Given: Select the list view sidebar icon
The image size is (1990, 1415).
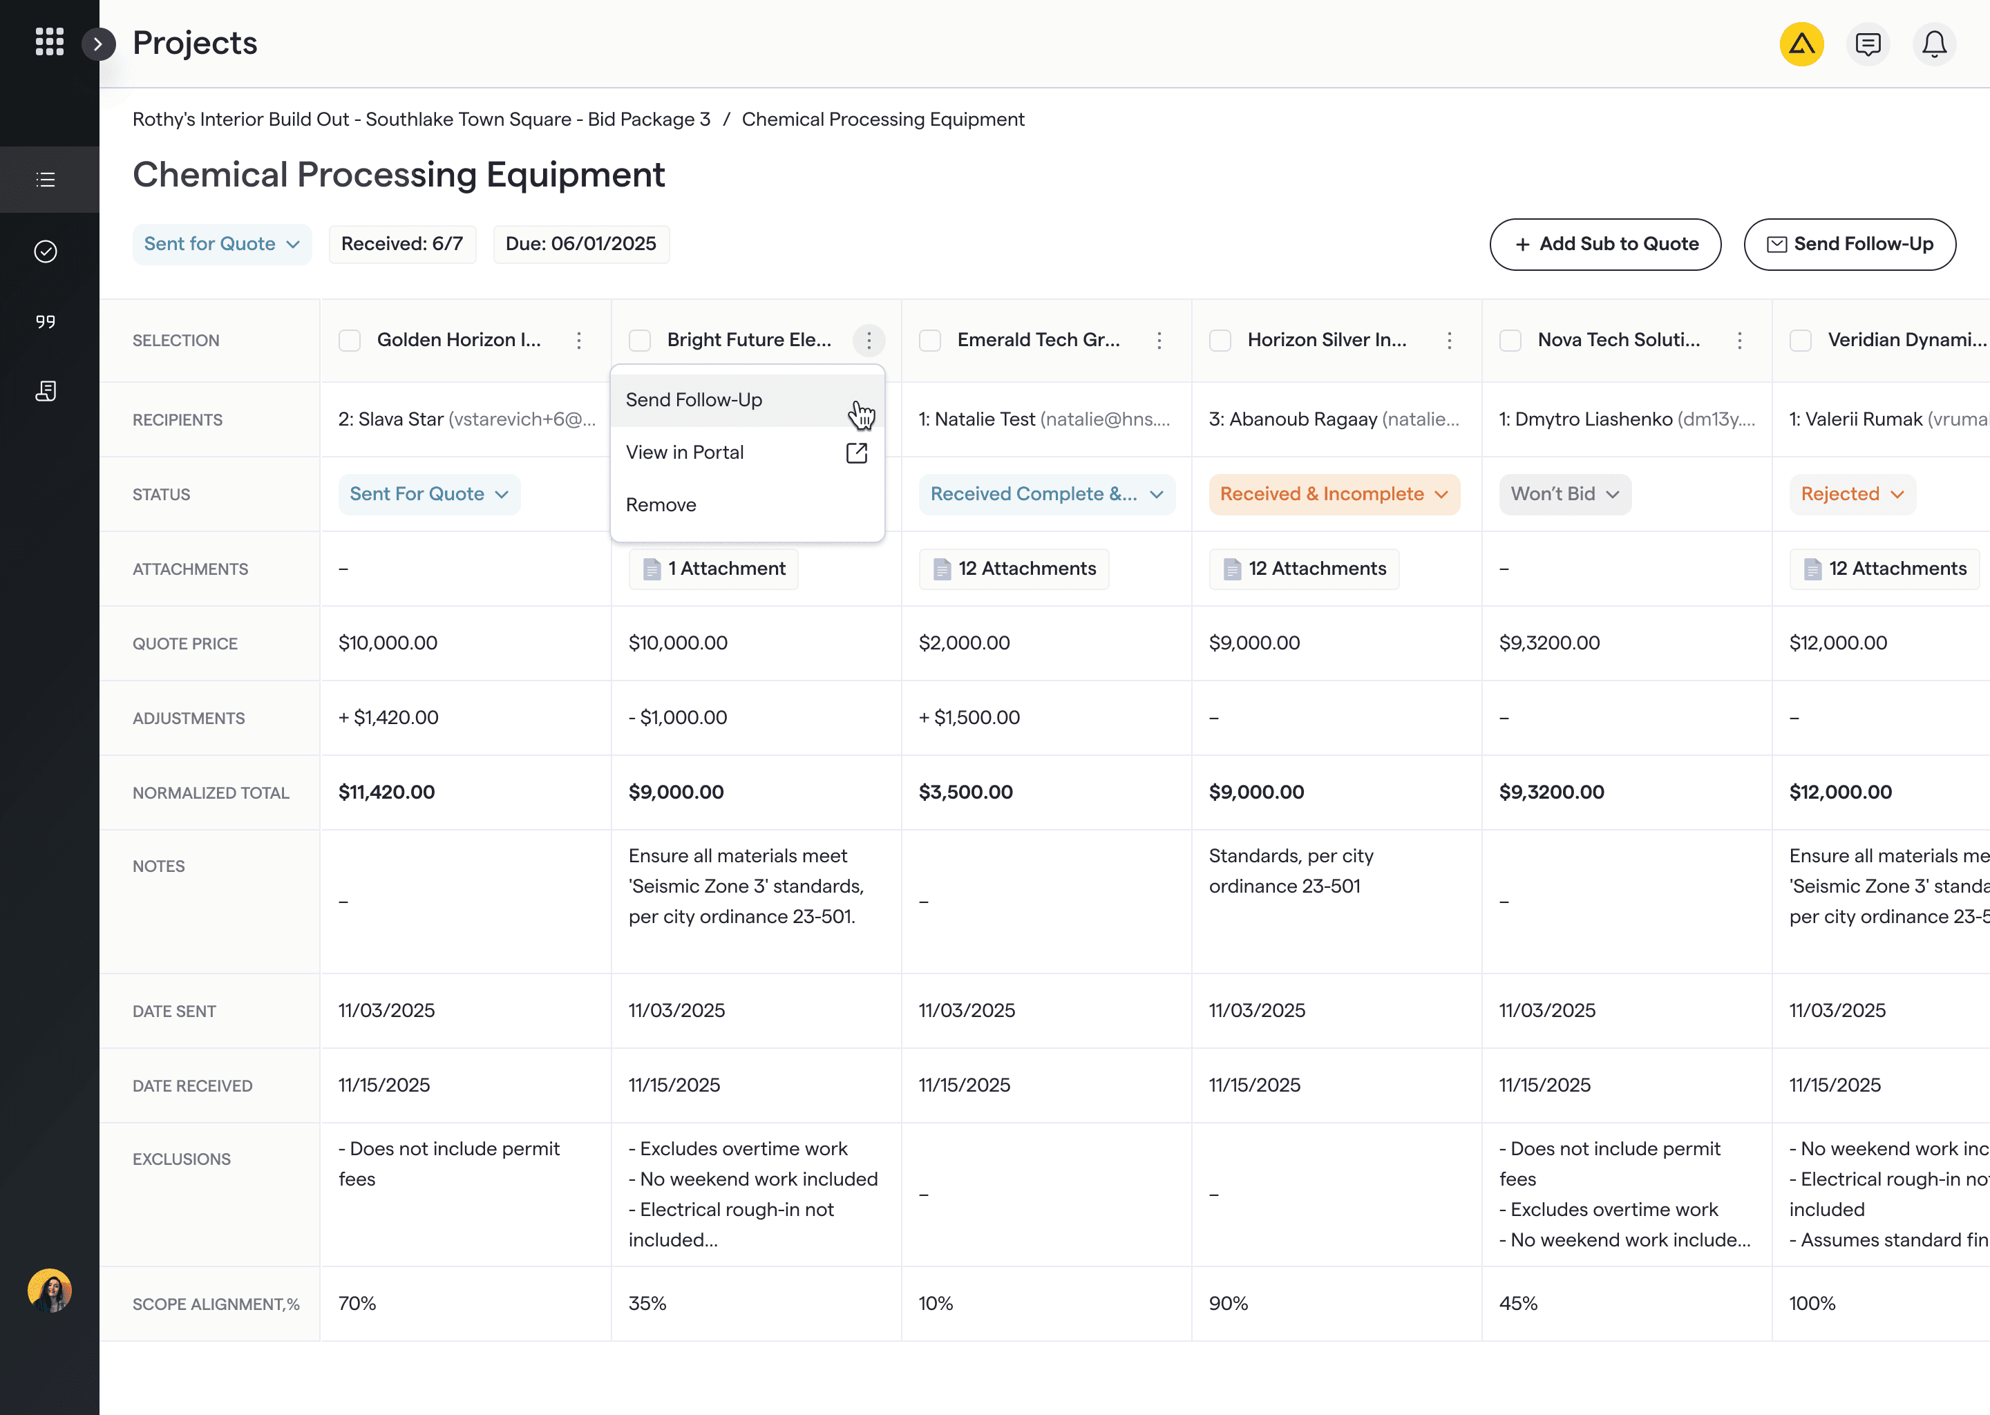Looking at the screenshot, I should point(46,180).
